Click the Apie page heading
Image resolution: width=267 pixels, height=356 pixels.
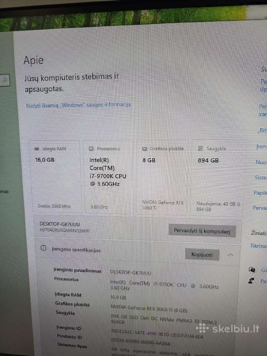coord(33,61)
